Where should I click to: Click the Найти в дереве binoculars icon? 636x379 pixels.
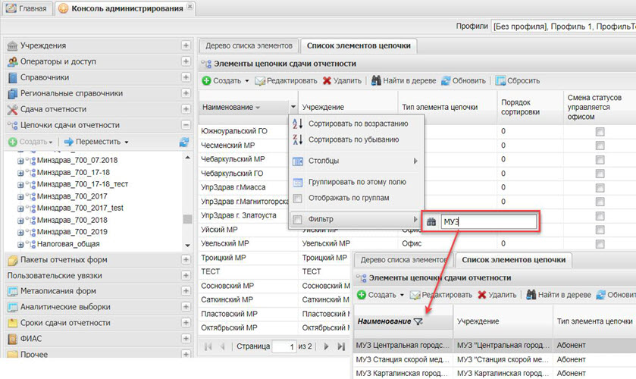(x=375, y=80)
